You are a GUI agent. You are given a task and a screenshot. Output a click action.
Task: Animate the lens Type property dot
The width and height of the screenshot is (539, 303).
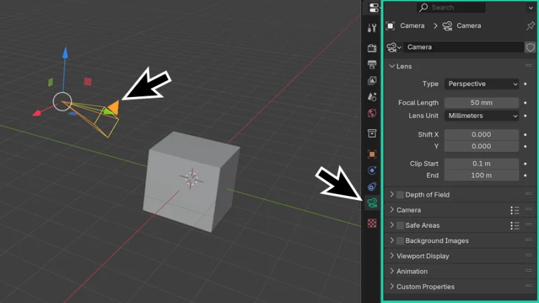tap(526, 83)
